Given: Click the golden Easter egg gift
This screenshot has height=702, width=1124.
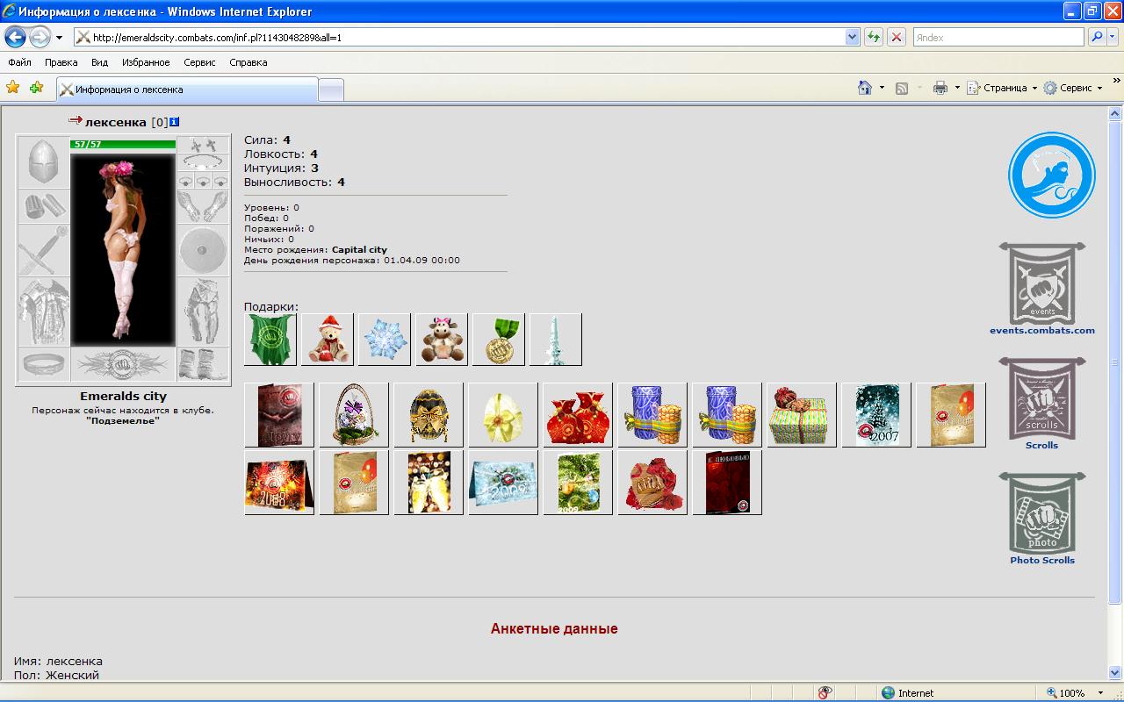Looking at the screenshot, I should pyautogui.click(x=429, y=415).
